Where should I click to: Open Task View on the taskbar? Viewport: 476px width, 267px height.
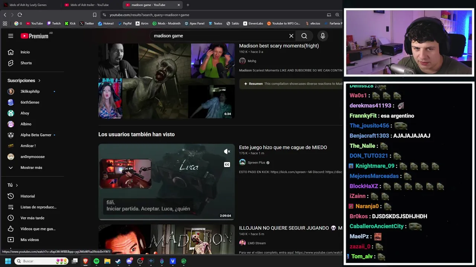(75, 261)
